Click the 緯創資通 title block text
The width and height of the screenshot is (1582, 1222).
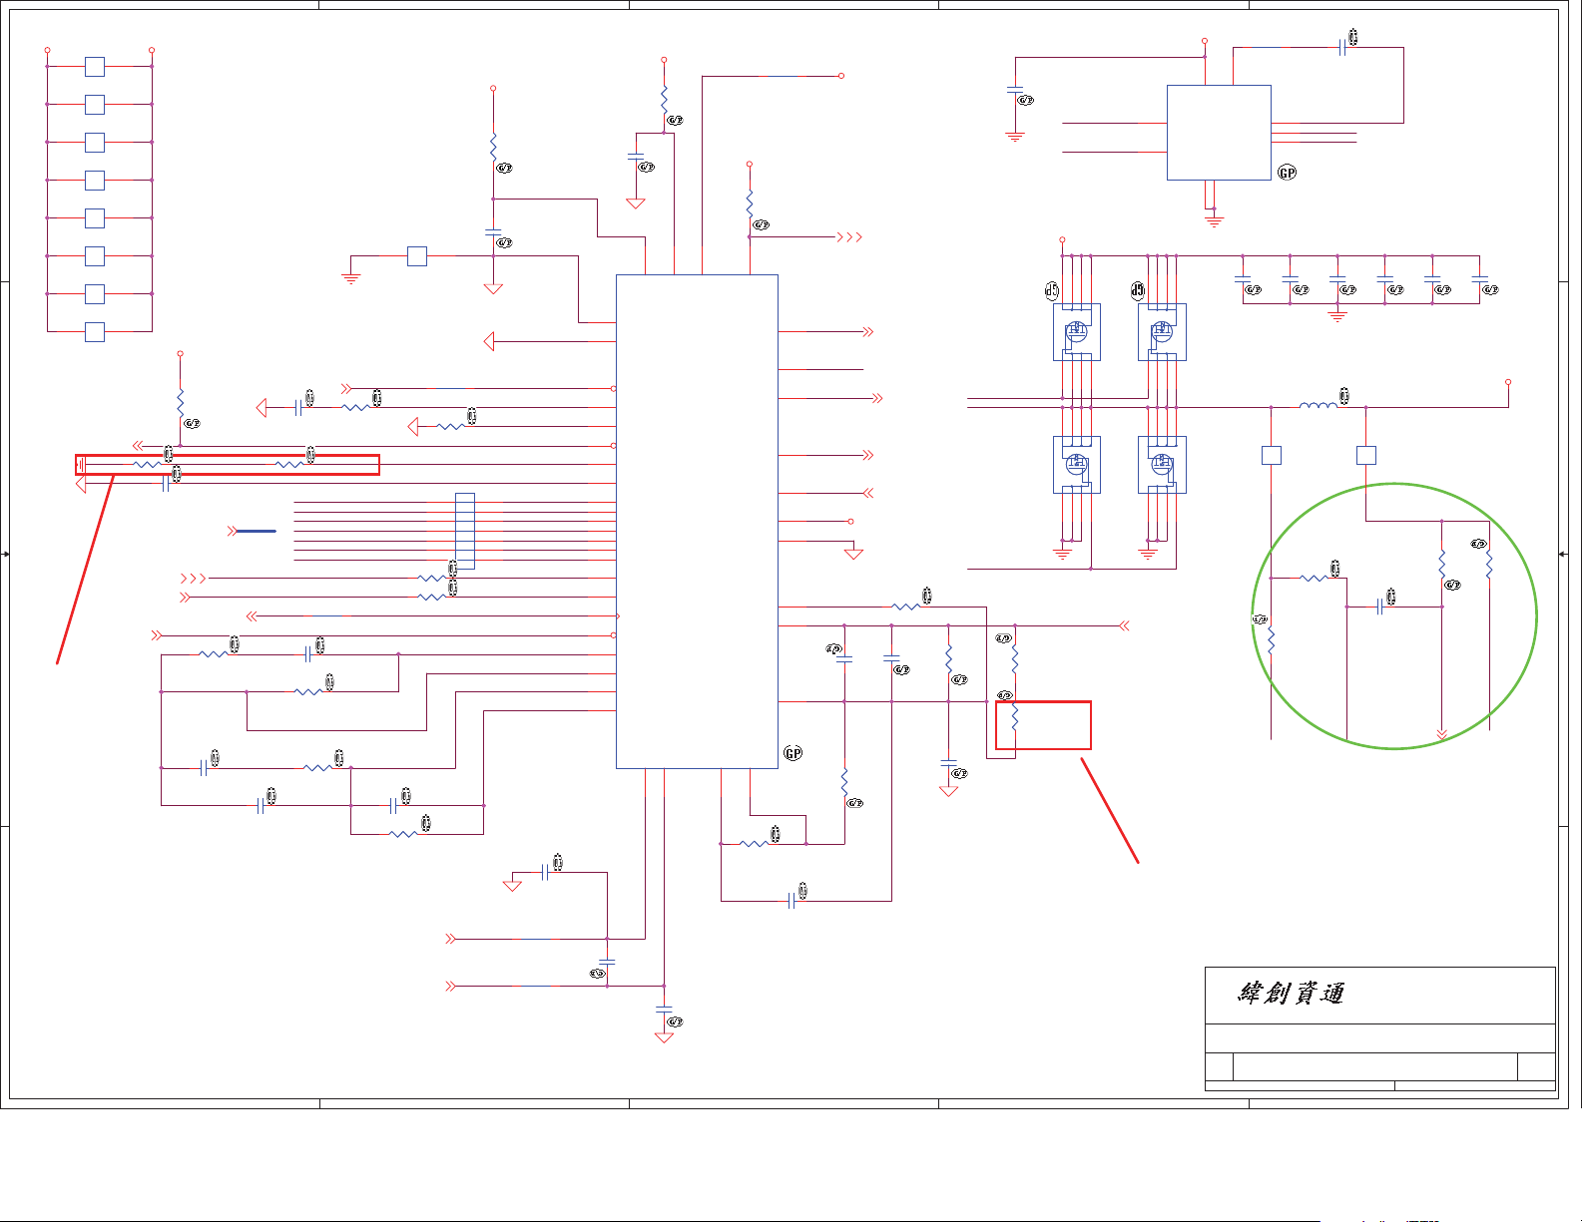(1292, 994)
